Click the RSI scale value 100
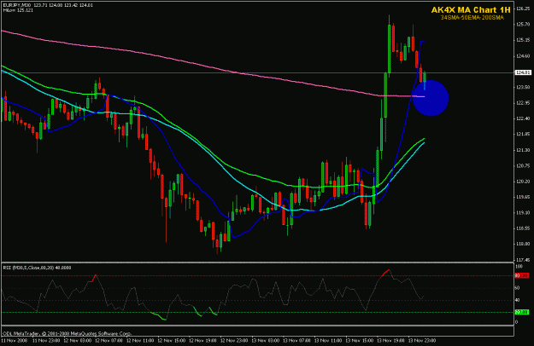534x346 pixels. click(519, 267)
